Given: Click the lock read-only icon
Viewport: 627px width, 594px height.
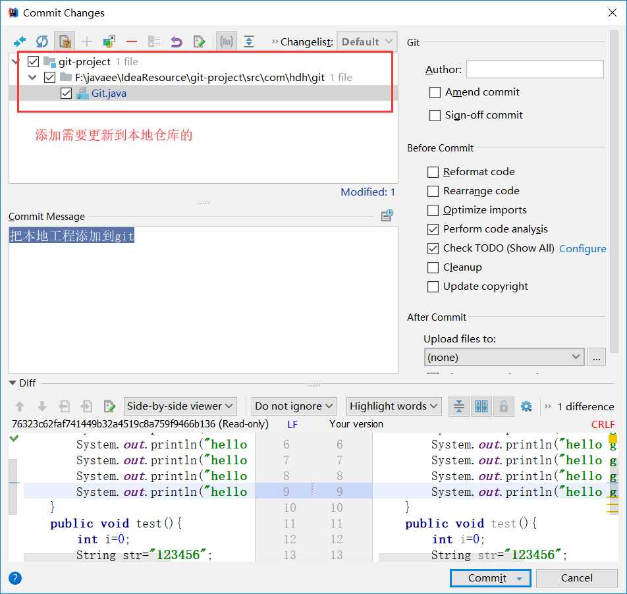Looking at the screenshot, I should (504, 406).
